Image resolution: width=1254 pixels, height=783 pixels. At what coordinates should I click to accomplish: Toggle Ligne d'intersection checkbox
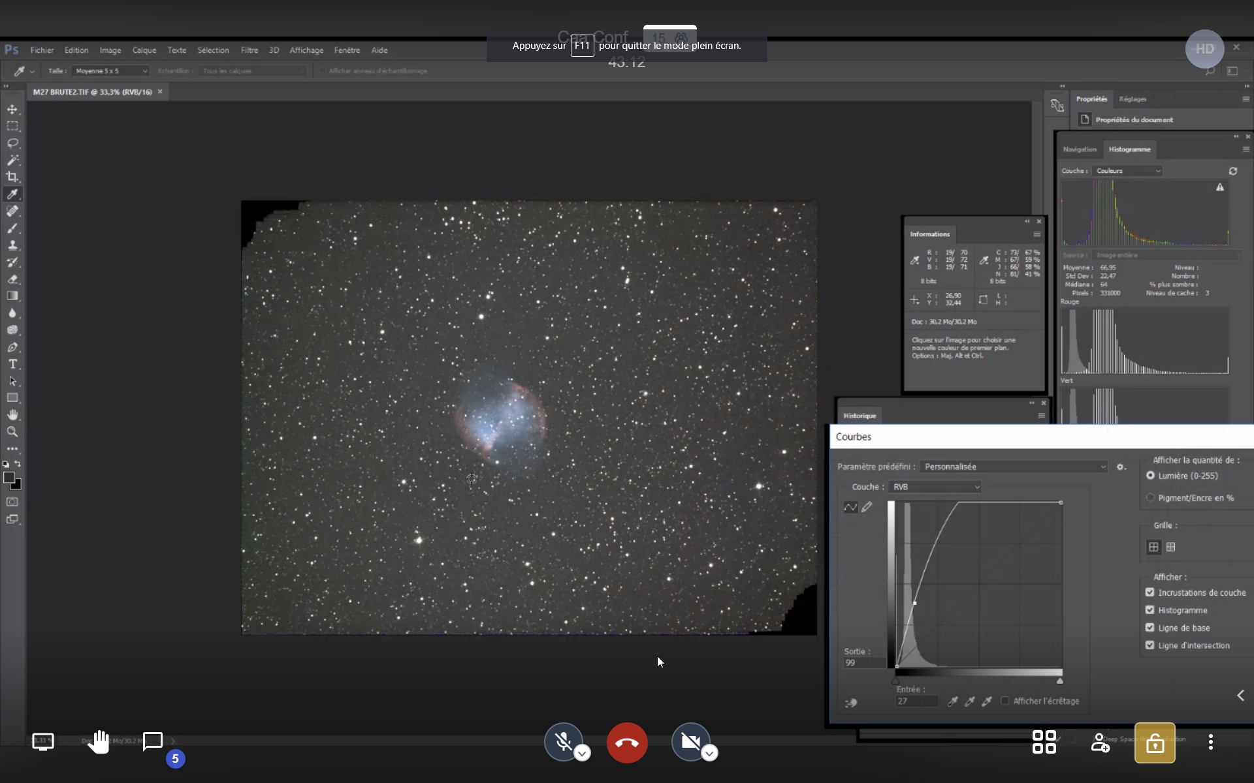click(1149, 645)
